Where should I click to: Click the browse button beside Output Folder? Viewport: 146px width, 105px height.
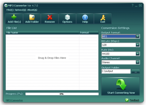pos(136,71)
